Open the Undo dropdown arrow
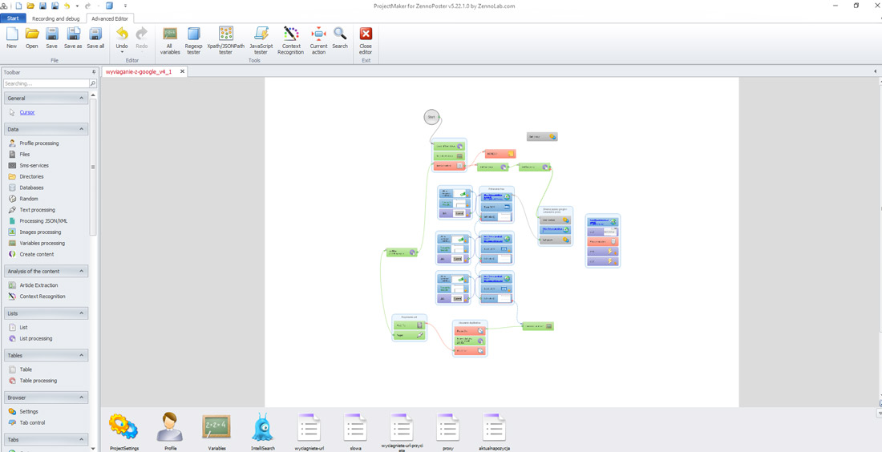This screenshot has width=882, height=452. point(122,52)
